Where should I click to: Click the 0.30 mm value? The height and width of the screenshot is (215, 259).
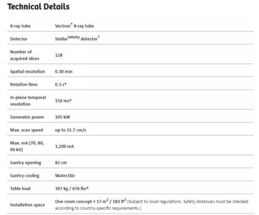point(63,72)
